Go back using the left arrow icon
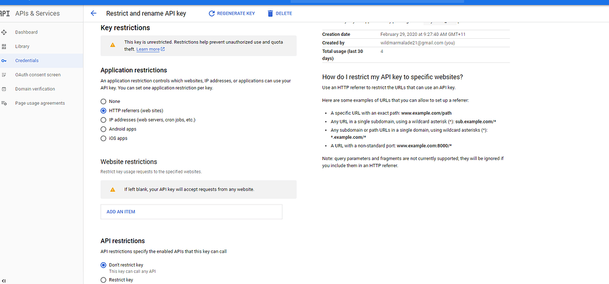609x284 pixels. click(93, 13)
